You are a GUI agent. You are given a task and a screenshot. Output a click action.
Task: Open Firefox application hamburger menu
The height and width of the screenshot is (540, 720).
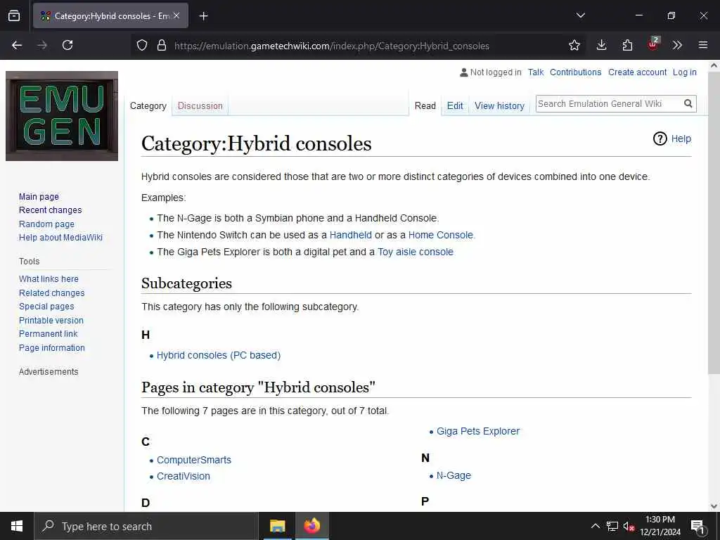703,45
